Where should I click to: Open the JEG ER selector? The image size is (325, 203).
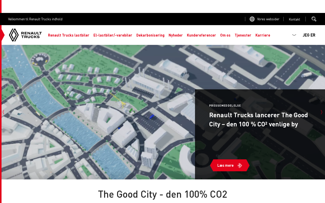[309, 35]
